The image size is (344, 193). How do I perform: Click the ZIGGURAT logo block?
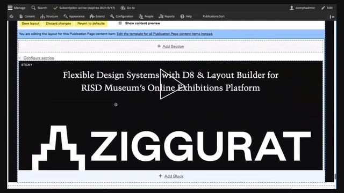(x=171, y=148)
